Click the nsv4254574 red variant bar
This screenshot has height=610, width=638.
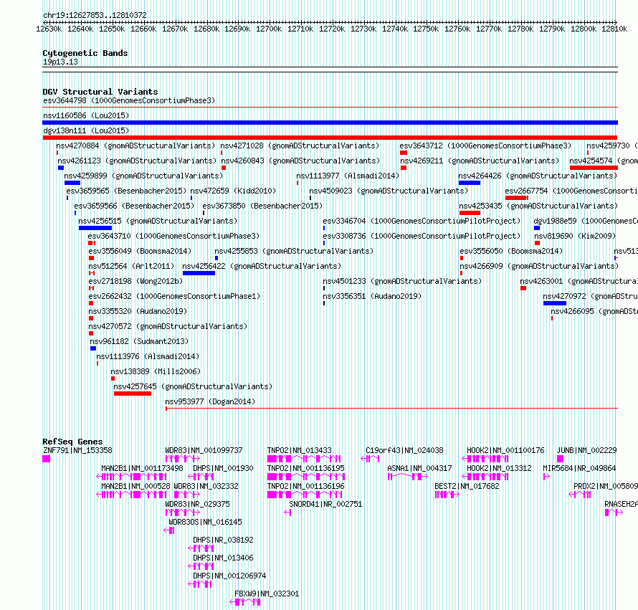click(594, 168)
